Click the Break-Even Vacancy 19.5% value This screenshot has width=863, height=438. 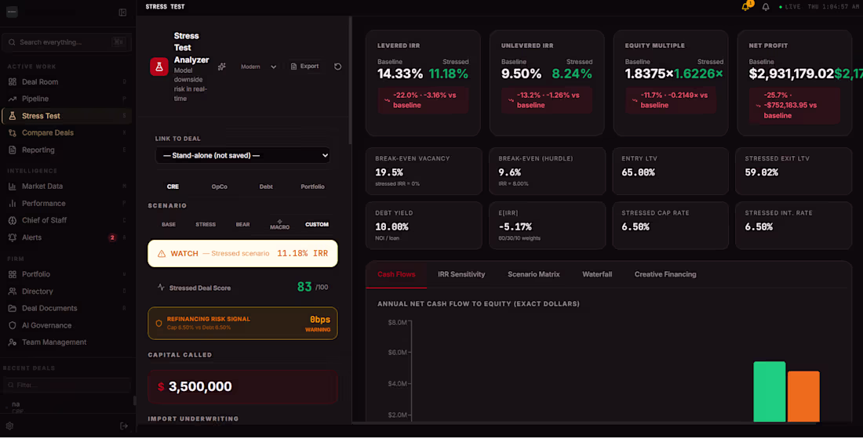click(389, 172)
